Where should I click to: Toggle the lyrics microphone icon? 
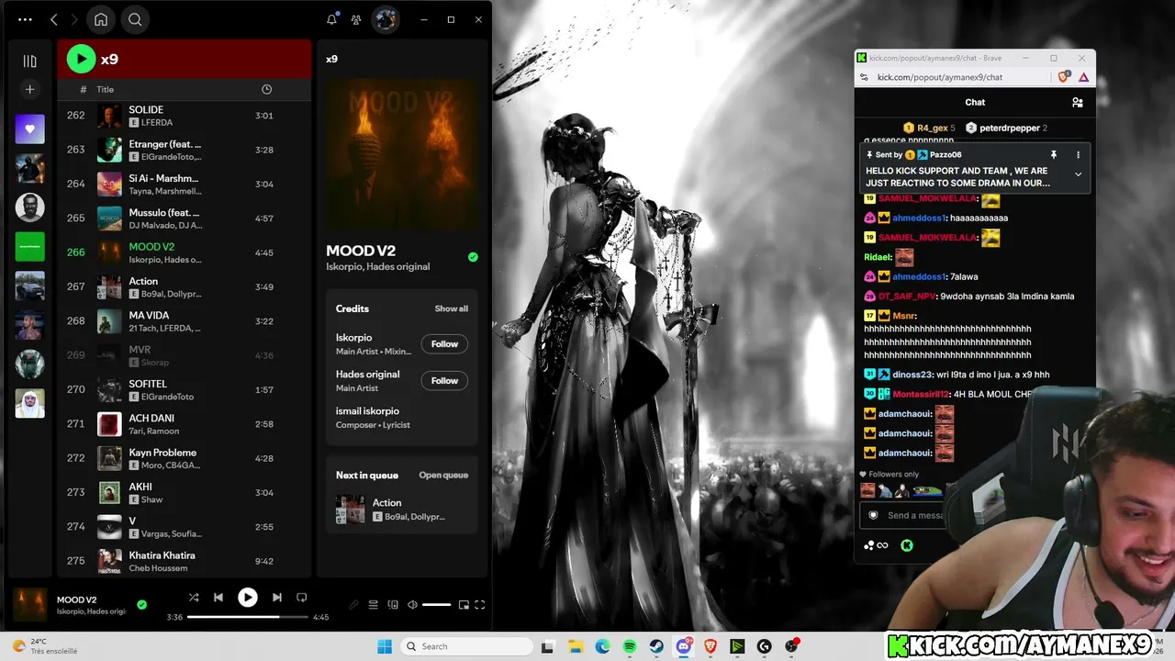353,605
